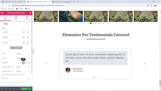Click the Preview Changes eye icon
Image resolution: width=161 pixels, height=91 pixels.
18,89
